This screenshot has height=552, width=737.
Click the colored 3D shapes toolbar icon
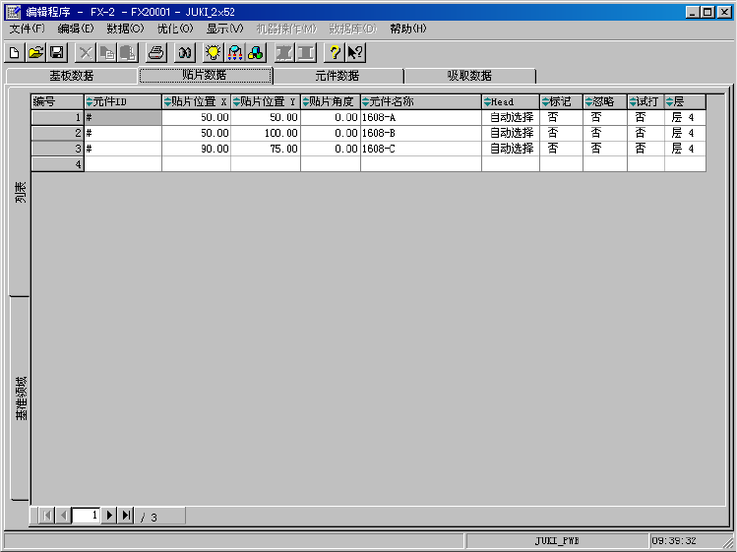pos(256,53)
